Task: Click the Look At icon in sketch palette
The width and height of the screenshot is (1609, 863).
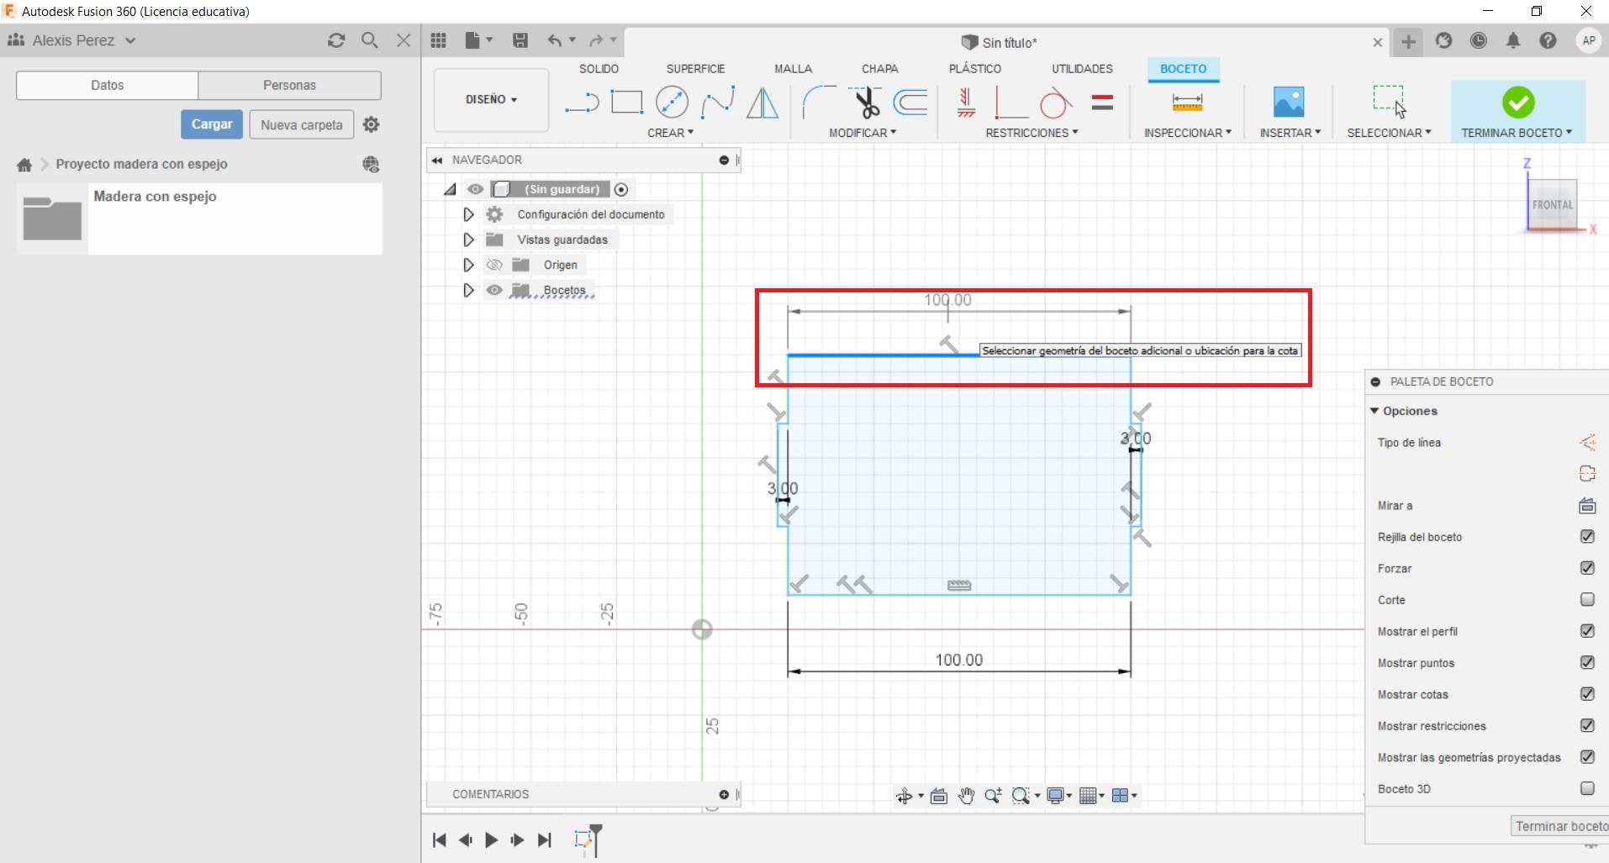Action: [x=1587, y=506]
